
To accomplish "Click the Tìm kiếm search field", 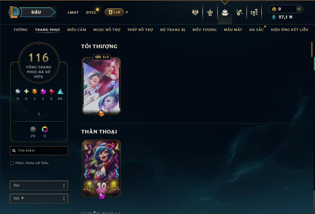I will (x=39, y=150).
